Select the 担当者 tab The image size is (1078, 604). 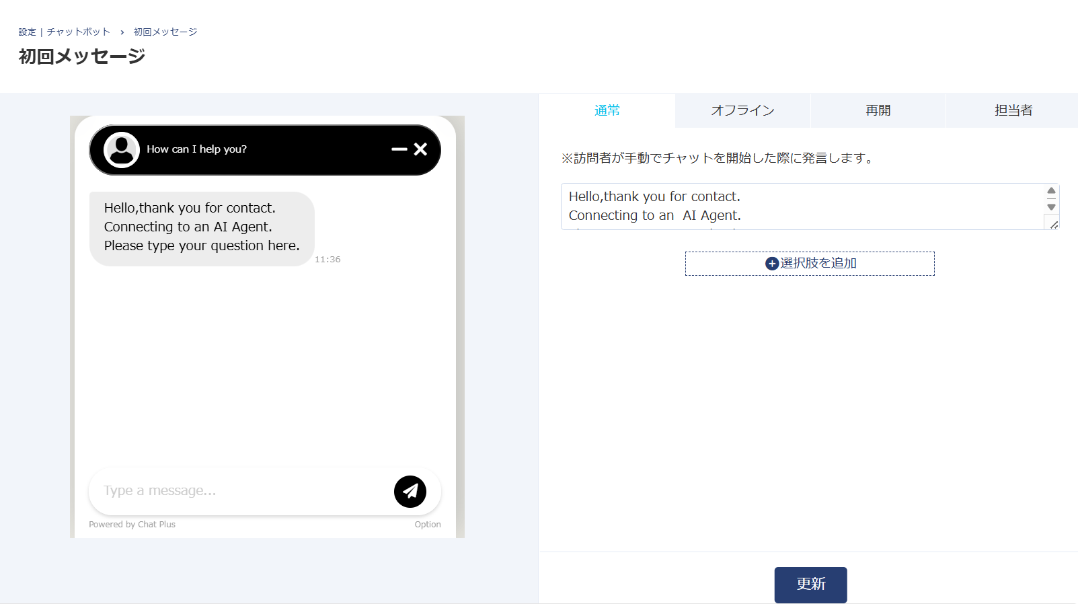pos(1013,110)
